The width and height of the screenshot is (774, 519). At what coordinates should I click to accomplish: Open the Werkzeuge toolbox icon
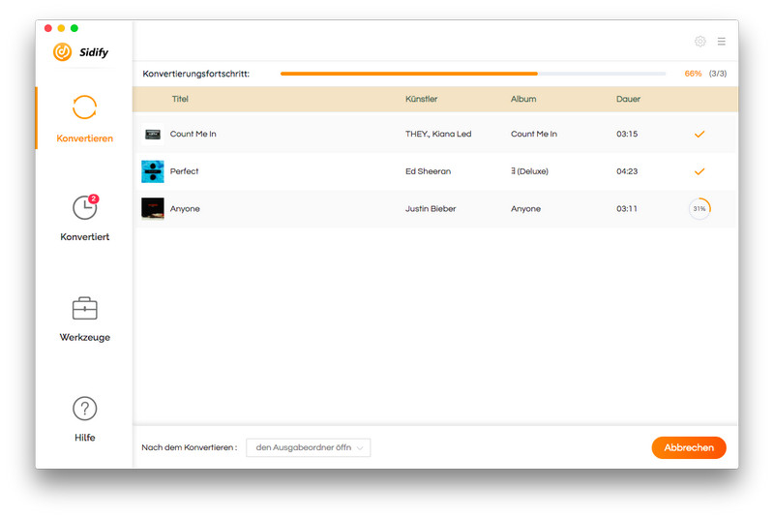pyautogui.click(x=85, y=309)
